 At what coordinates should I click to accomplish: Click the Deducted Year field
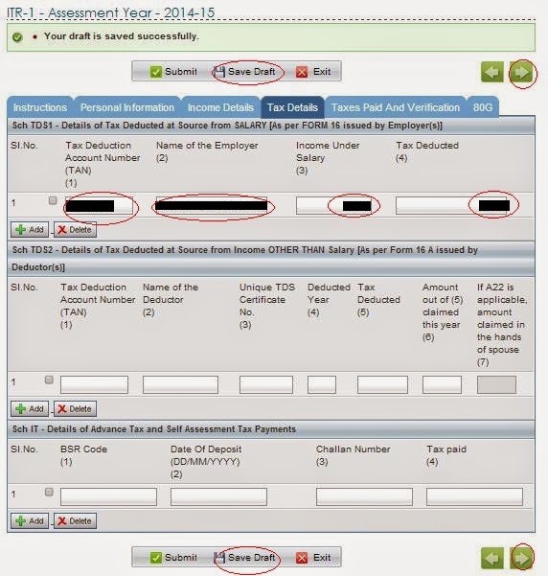[322, 384]
